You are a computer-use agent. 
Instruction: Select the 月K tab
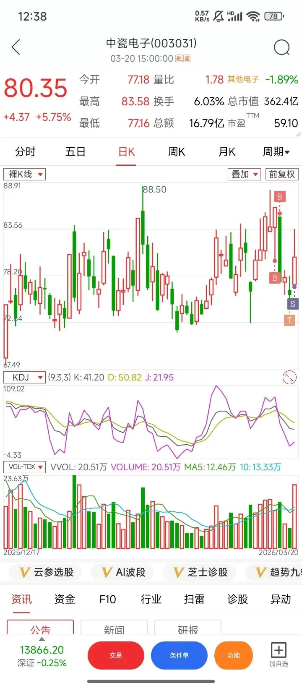(x=227, y=151)
